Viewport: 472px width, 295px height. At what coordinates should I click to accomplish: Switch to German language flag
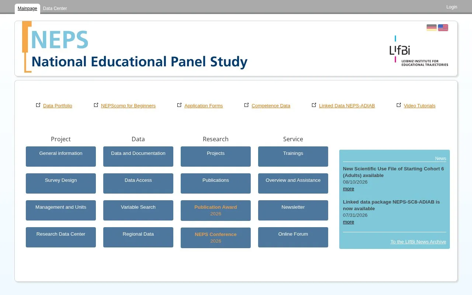pyautogui.click(x=431, y=28)
